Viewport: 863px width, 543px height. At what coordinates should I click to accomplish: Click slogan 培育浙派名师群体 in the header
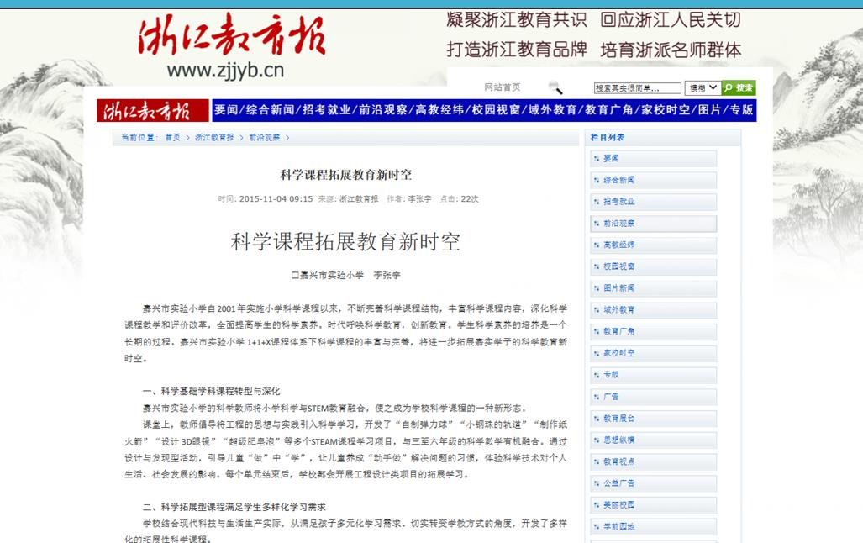671,50
